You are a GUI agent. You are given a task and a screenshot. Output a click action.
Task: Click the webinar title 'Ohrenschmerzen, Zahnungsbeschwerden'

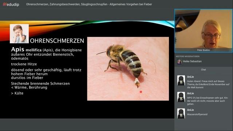(x=89, y=4)
